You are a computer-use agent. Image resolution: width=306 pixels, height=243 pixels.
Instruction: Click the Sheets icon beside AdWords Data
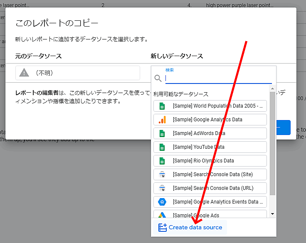click(x=162, y=133)
